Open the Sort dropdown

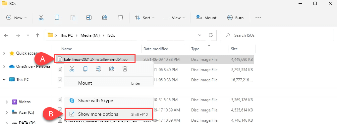tap(144, 18)
